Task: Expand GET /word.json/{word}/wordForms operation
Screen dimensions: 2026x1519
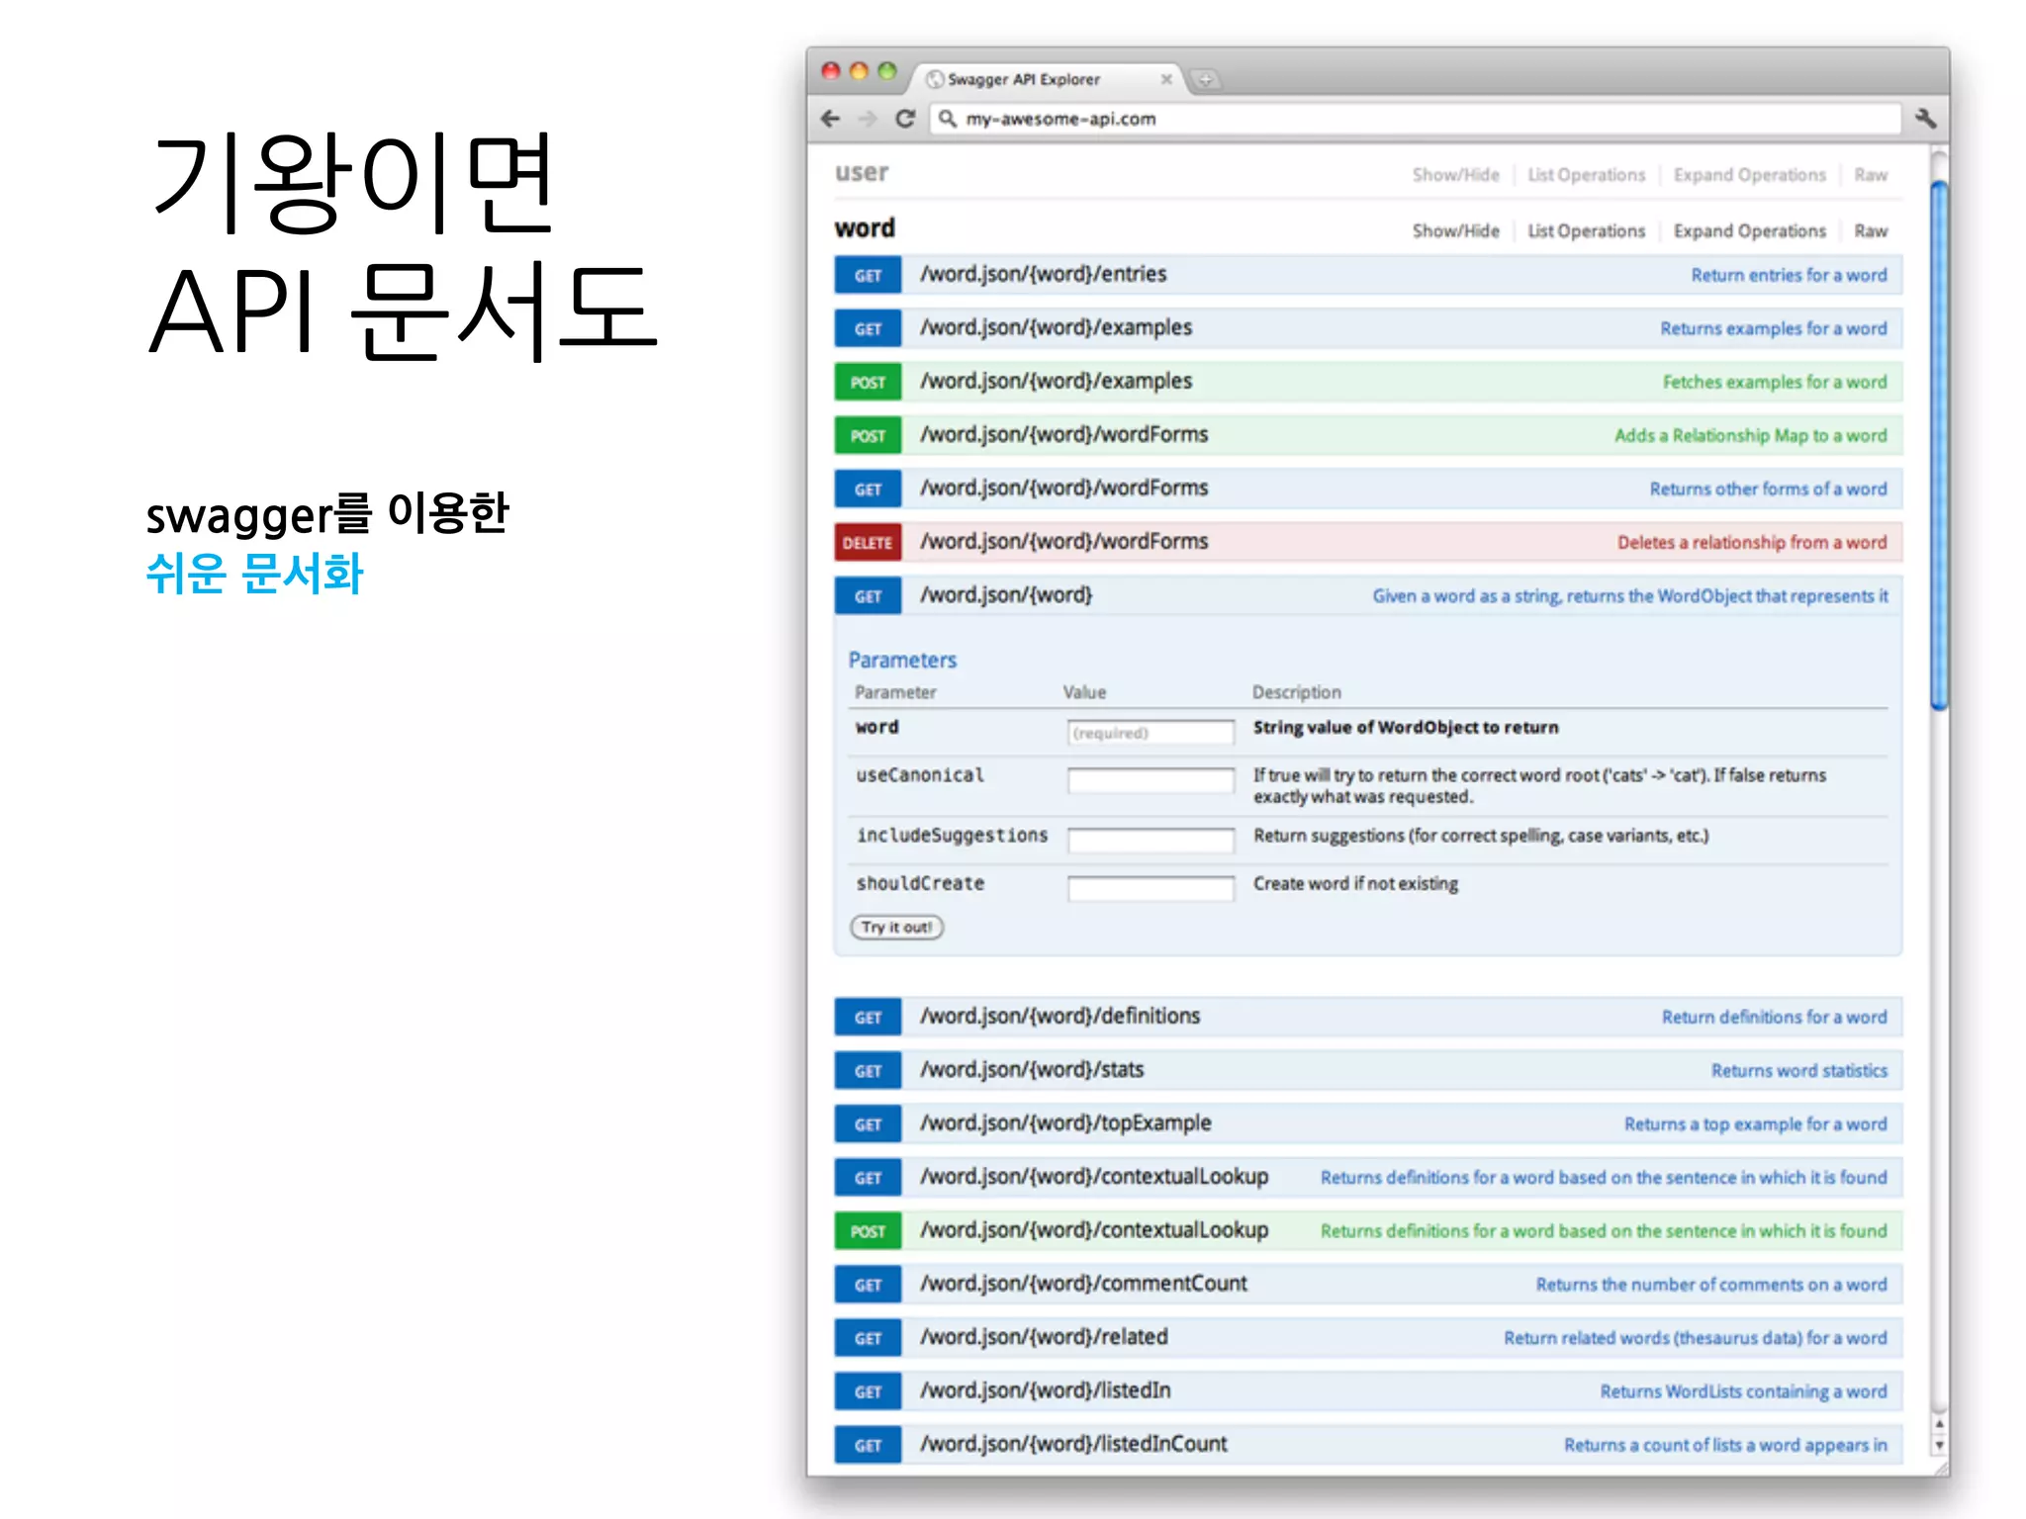Action: tap(1367, 489)
